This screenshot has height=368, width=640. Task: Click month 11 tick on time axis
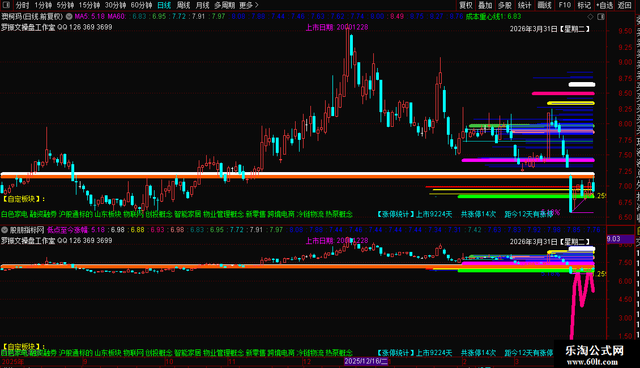point(232,361)
